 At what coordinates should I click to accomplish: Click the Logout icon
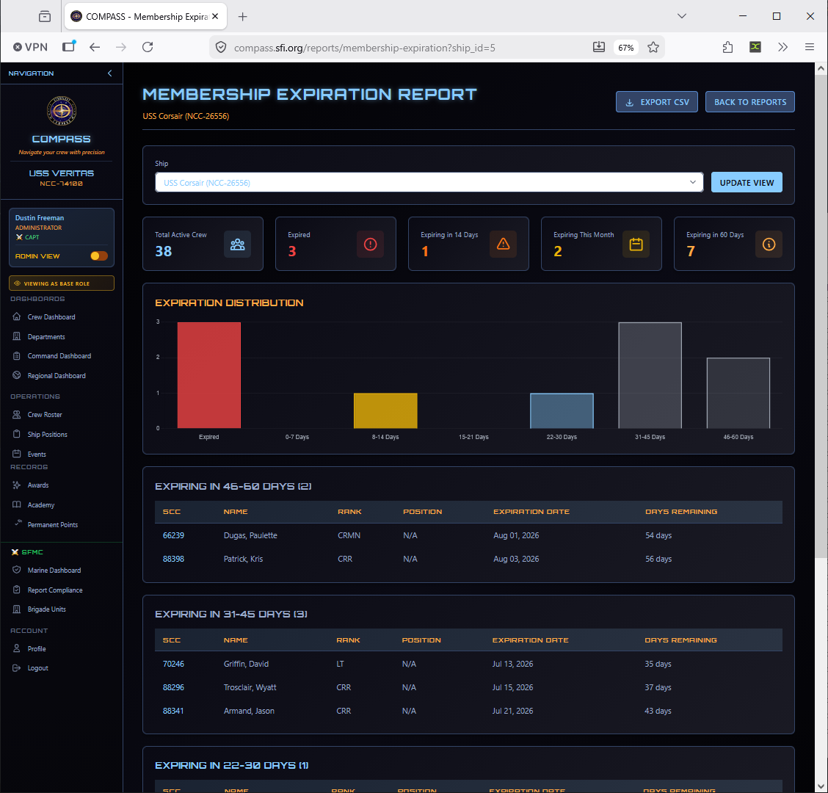tap(17, 667)
